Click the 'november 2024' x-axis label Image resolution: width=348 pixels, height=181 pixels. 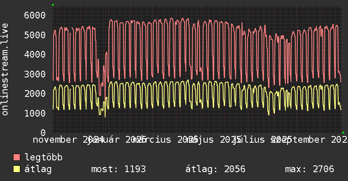[68, 140]
